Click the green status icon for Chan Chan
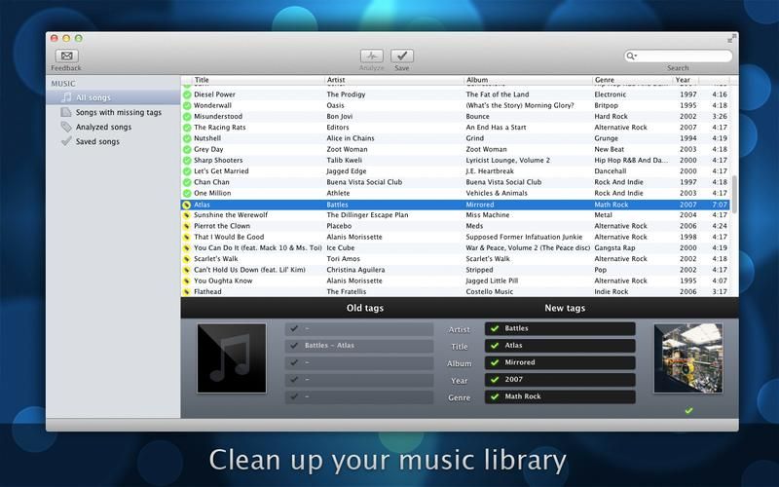 click(x=187, y=182)
